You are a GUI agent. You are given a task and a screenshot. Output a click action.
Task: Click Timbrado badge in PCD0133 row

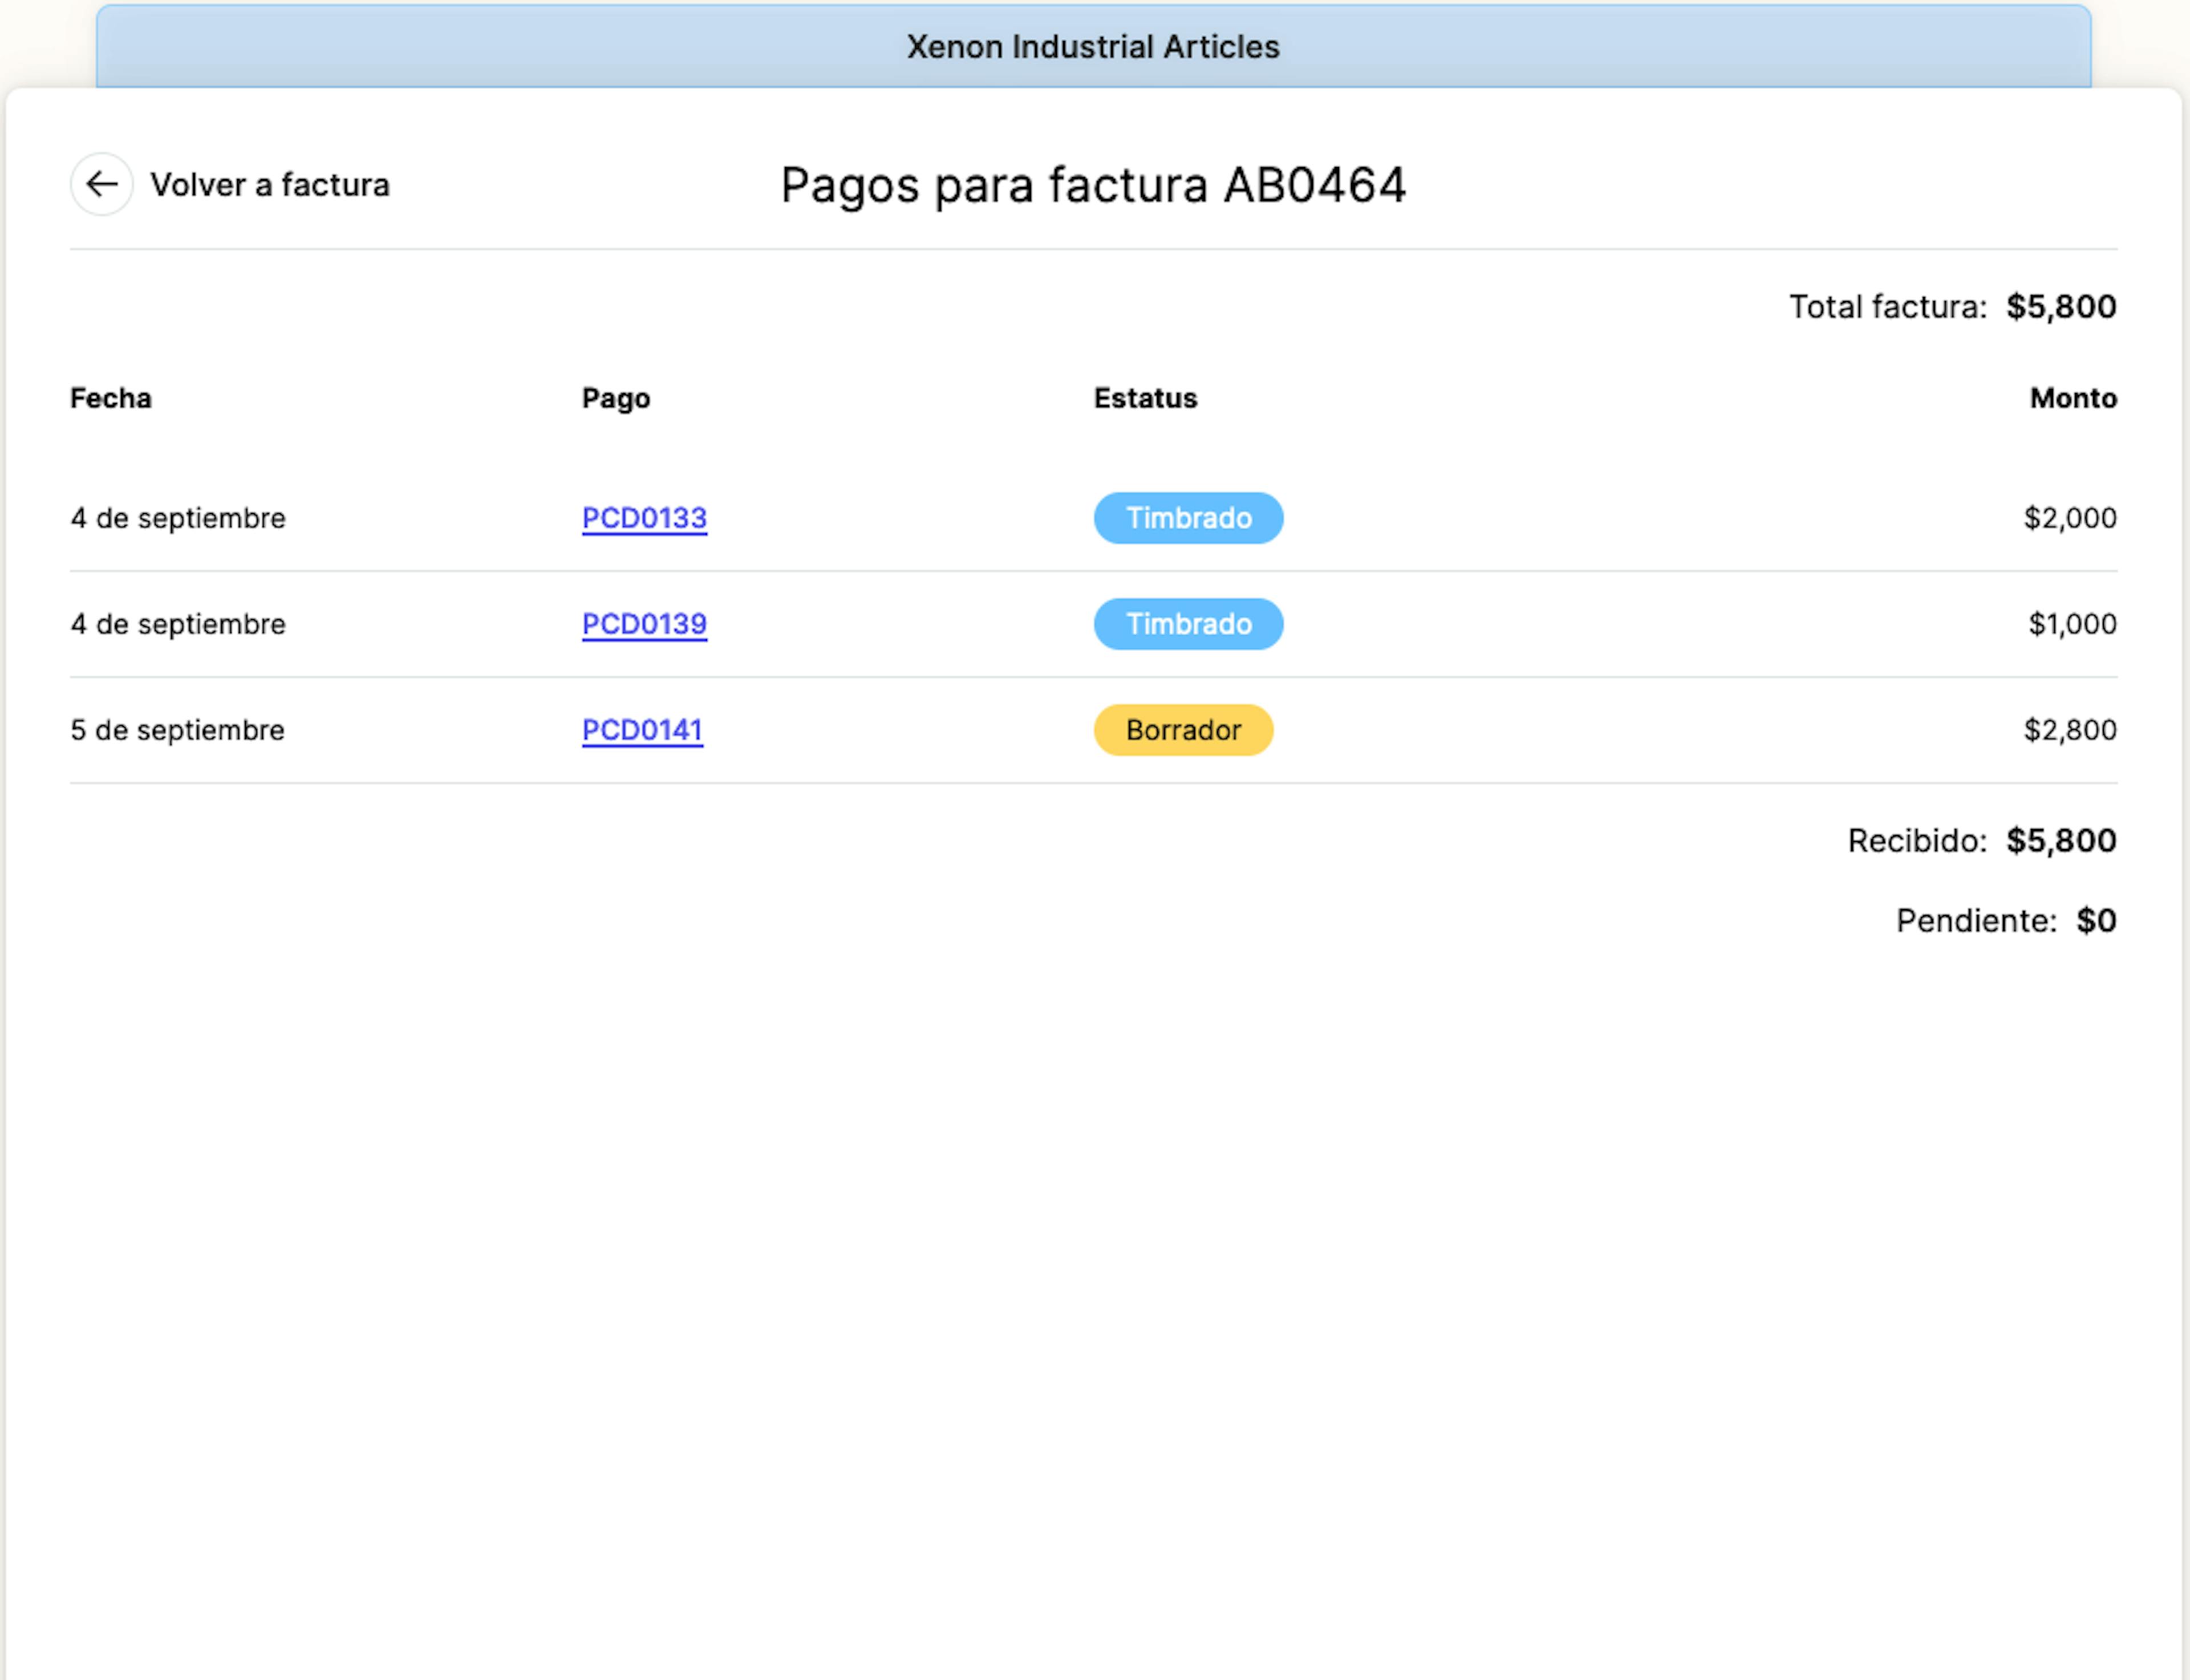(1188, 518)
